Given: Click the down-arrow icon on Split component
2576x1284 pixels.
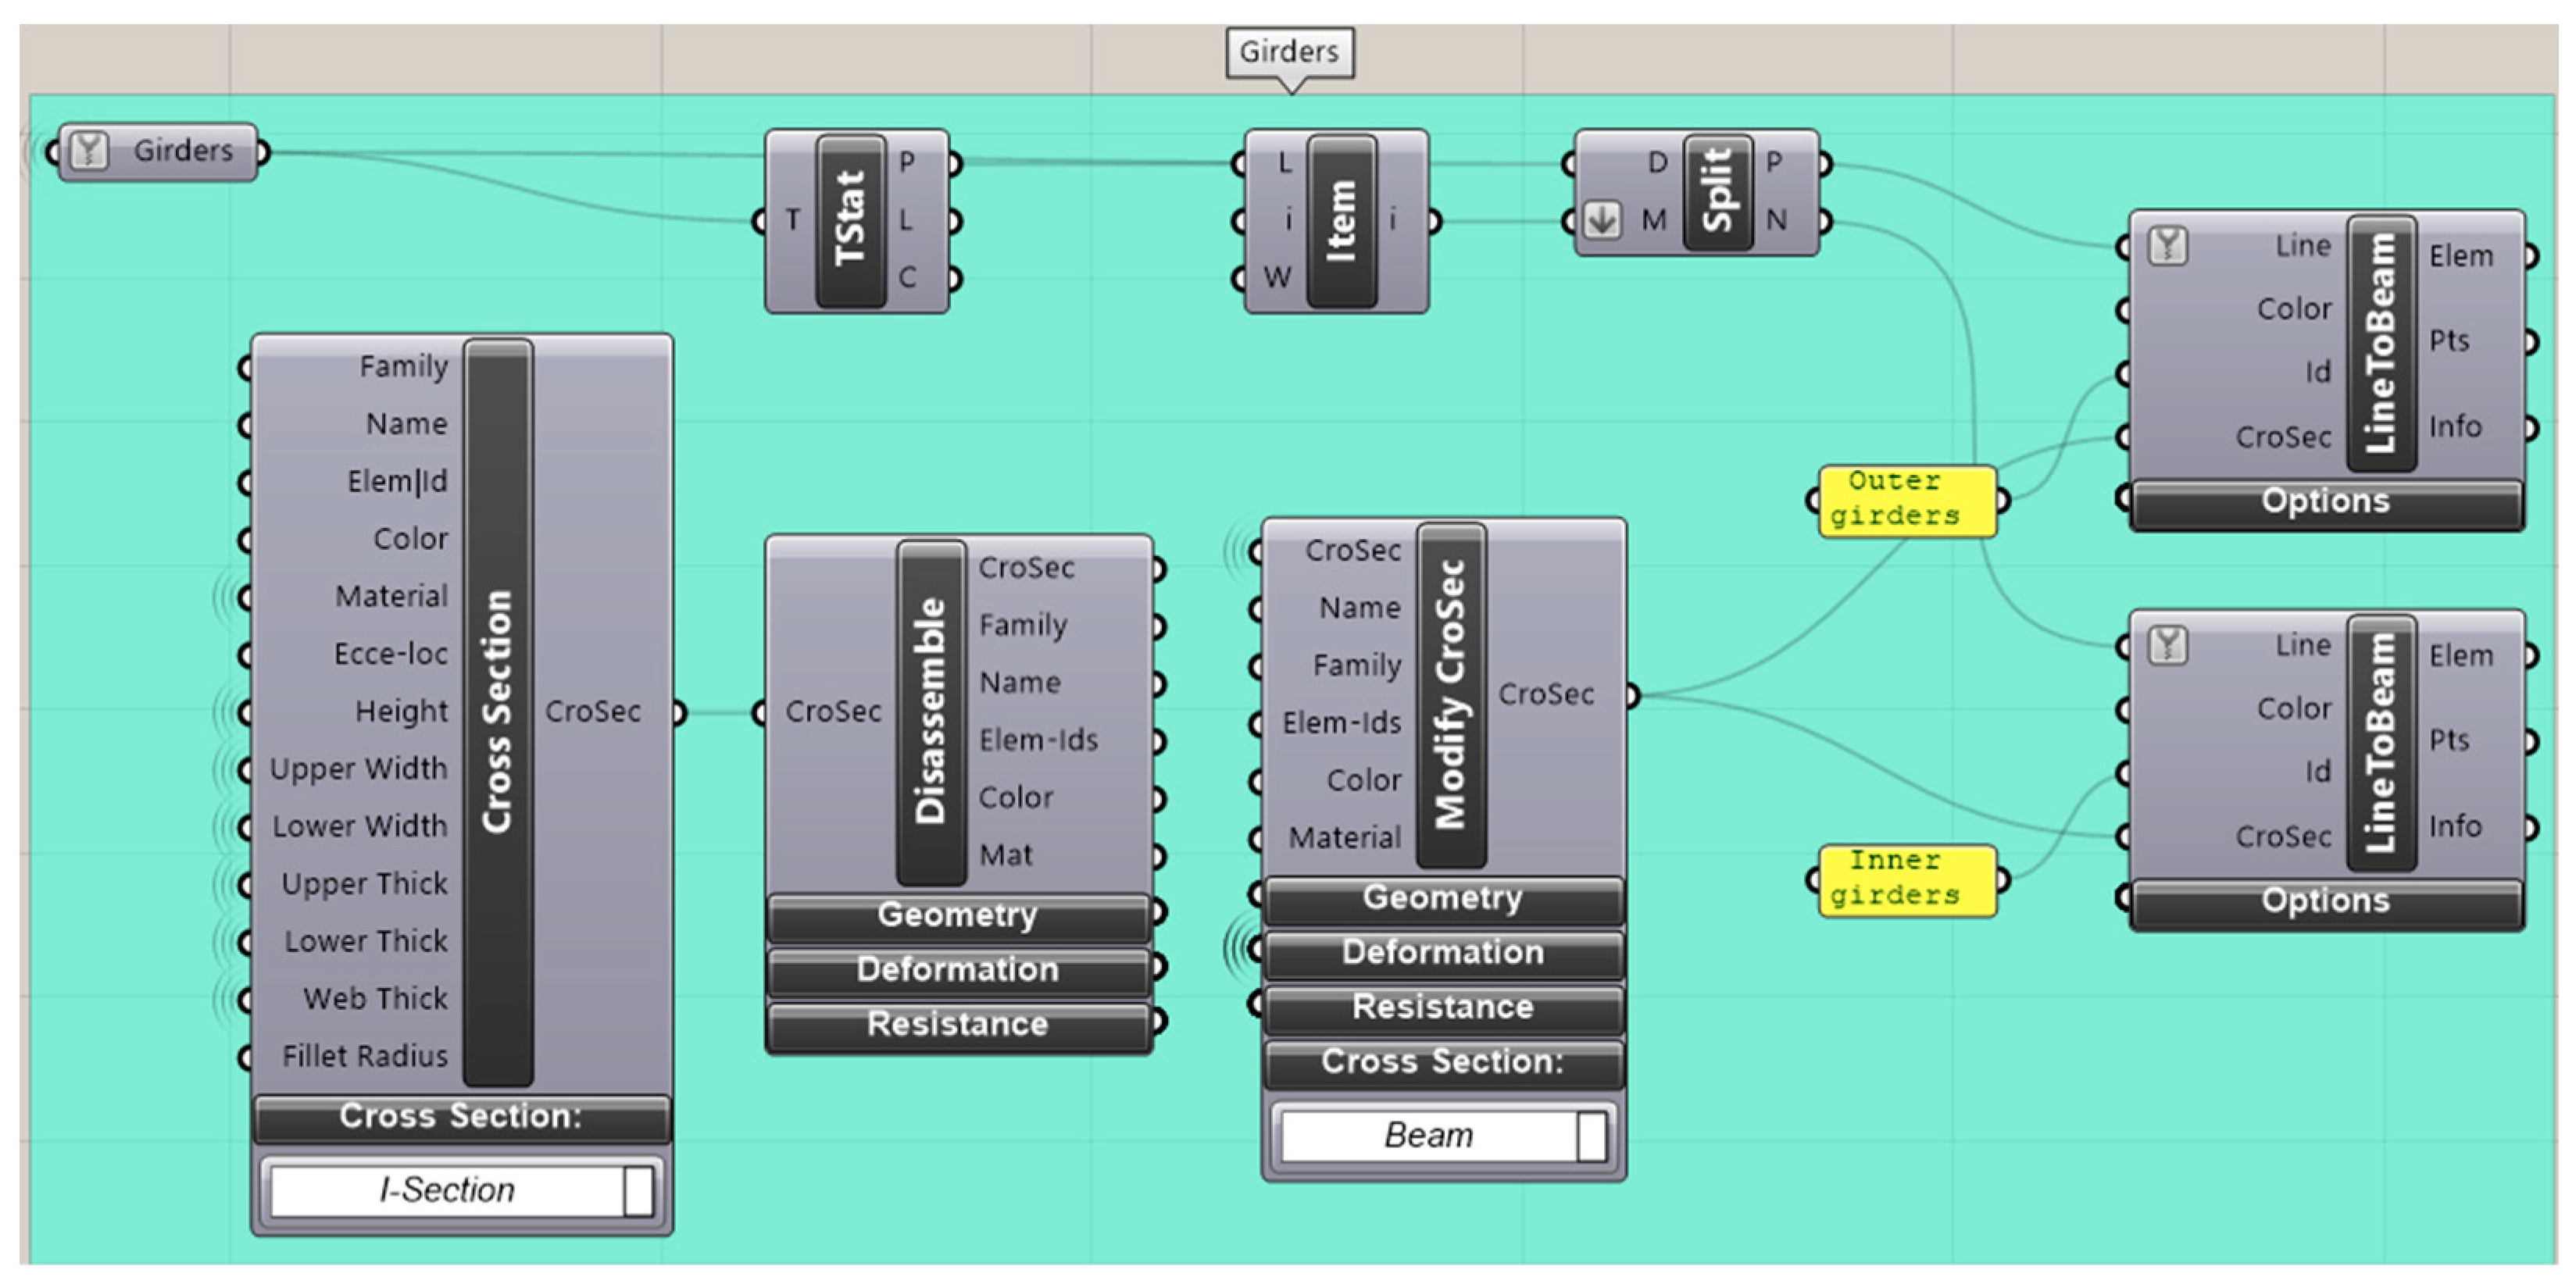Looking at the screenshot, I should pos(1602,219).
